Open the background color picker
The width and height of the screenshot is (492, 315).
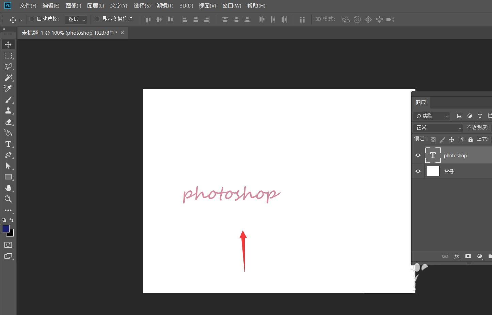click(x=11, y=234)
